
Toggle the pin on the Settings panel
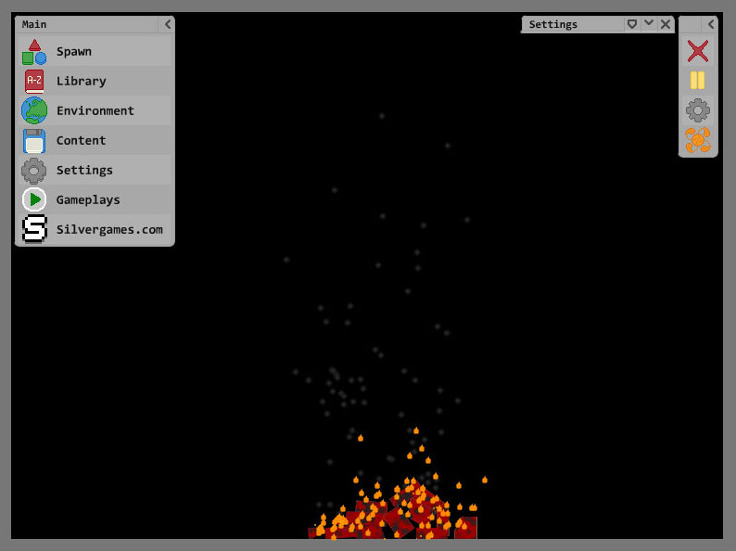[632, 24]
